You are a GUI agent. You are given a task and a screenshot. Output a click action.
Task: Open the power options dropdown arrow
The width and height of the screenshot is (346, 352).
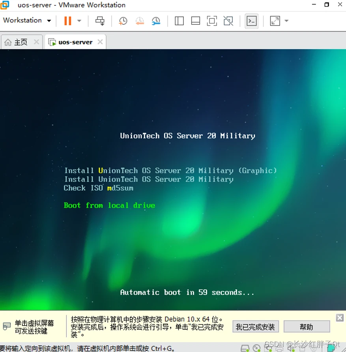coord(79,21)
